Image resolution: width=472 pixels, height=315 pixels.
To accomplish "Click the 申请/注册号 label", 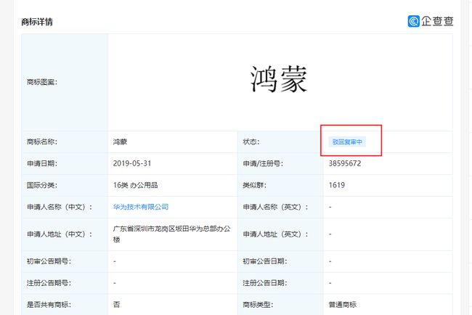I will click(263, 163).
